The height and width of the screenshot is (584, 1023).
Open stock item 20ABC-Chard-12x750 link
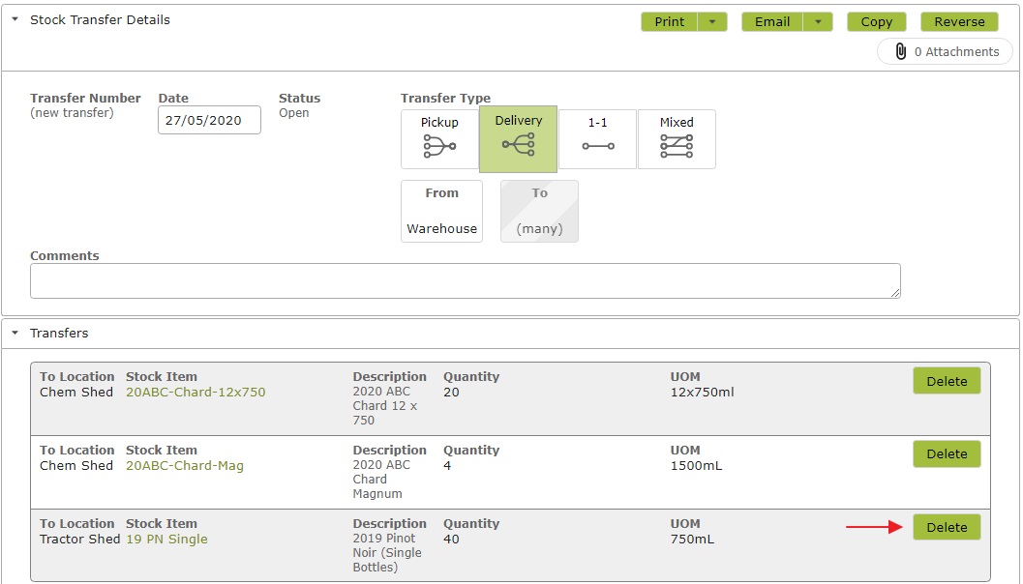pos(196,392)
